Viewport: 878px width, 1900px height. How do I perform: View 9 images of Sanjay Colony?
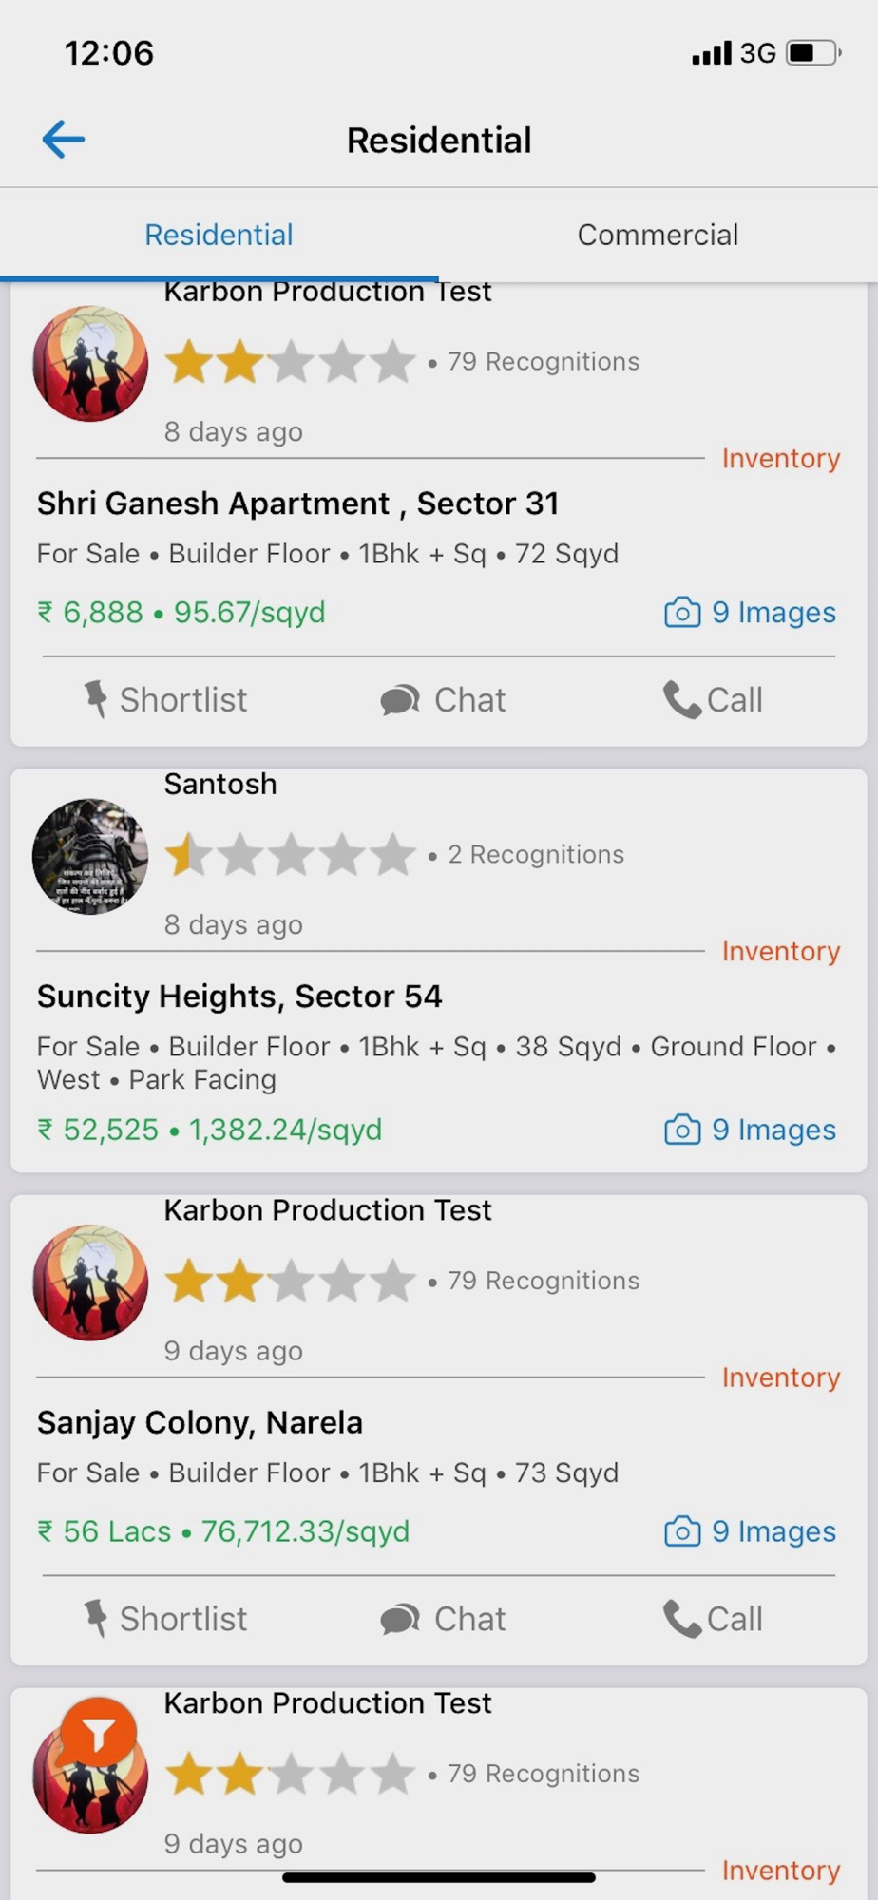pyautogui.click(x=751, y=1531)
